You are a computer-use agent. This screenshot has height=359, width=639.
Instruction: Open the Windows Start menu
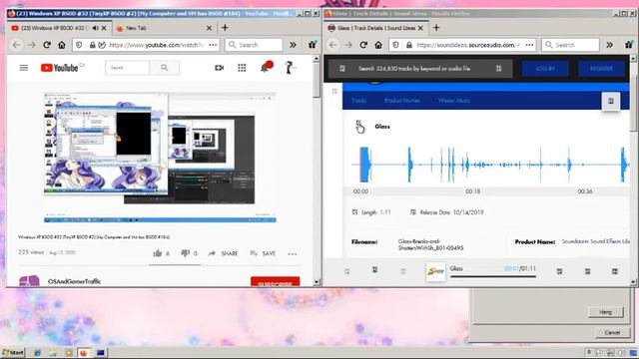point(13,352)
